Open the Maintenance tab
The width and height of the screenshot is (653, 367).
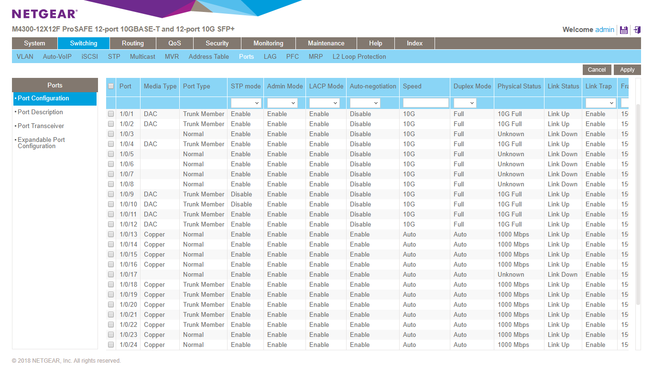click(326, 43)
